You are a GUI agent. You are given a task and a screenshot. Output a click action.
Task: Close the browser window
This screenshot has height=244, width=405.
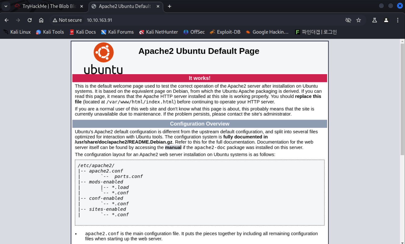click(x=400, y=6)
